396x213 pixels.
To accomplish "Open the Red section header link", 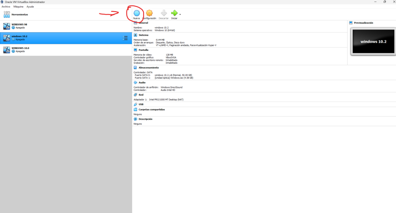I will click(141, 94).
